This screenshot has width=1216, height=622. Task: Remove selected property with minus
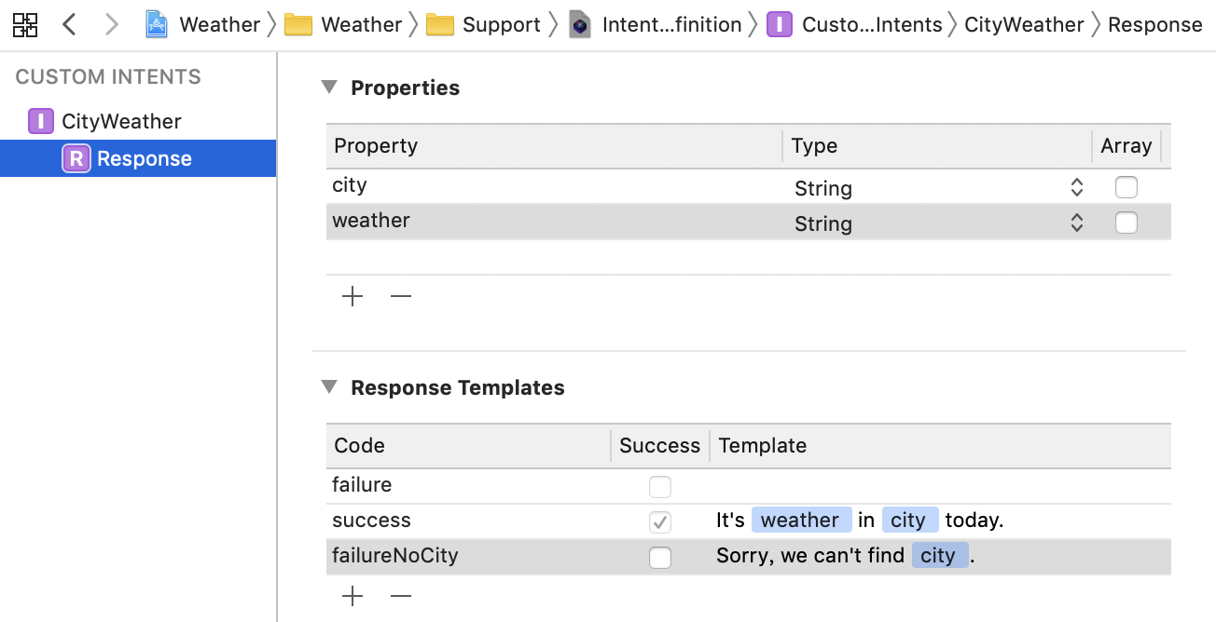[x=401, y=297]
